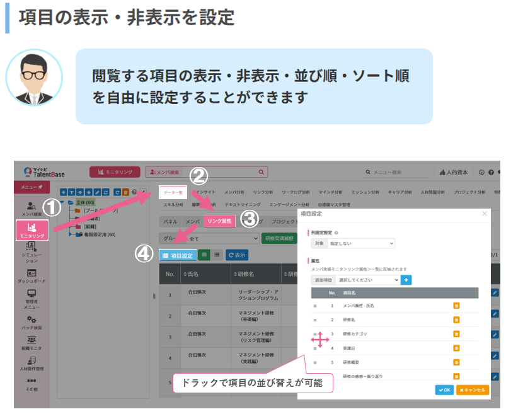
Task: Select モニタリング in the left sidebar
Action: (32, 230)
